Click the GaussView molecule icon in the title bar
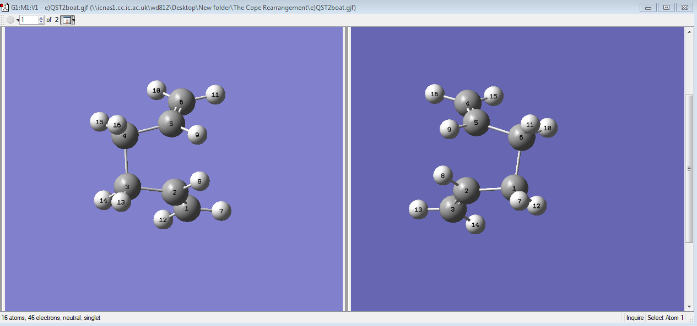Screen dimensions: 697x326 pyautogui.click(x=5, y=8)
